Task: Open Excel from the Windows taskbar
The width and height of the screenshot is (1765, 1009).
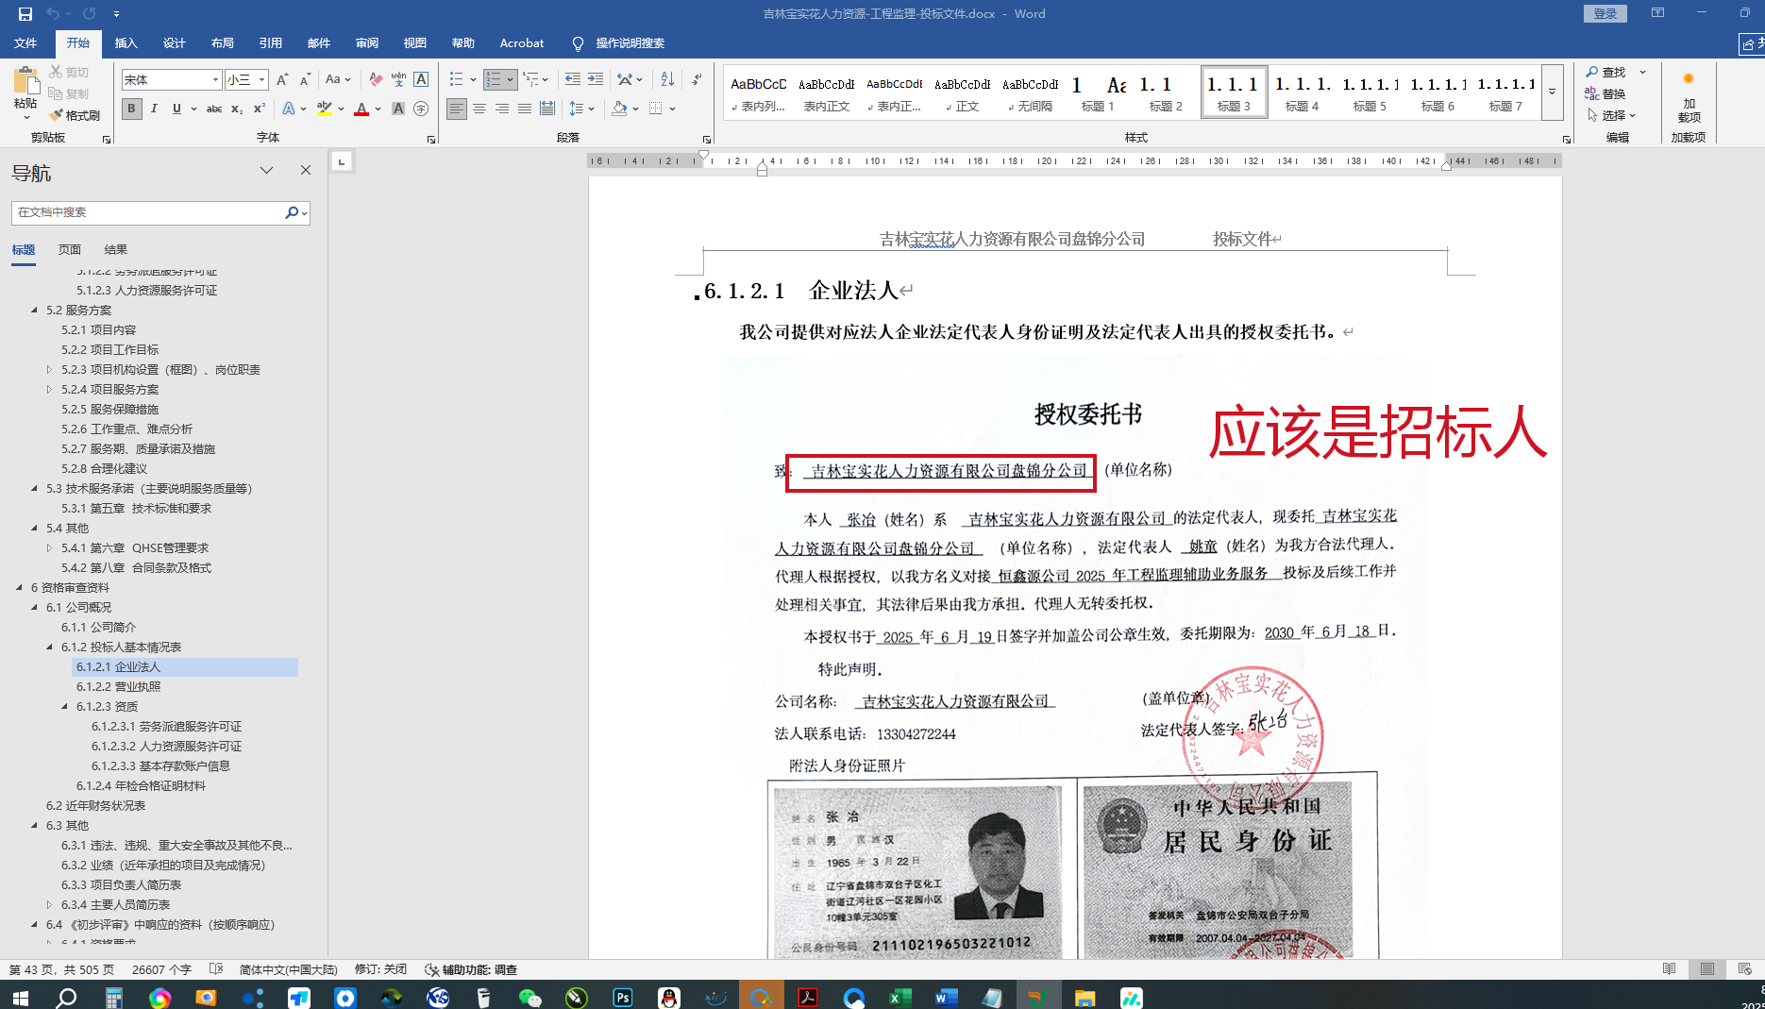Action: click(899, 997)
